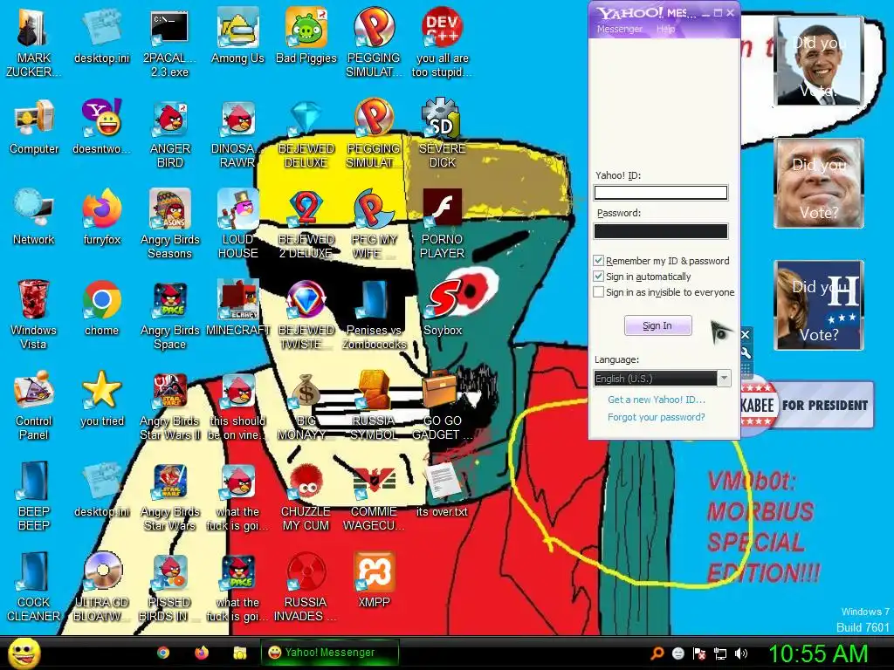
Task: Select the SEVERE DICK gear icon
Action: 442,134
